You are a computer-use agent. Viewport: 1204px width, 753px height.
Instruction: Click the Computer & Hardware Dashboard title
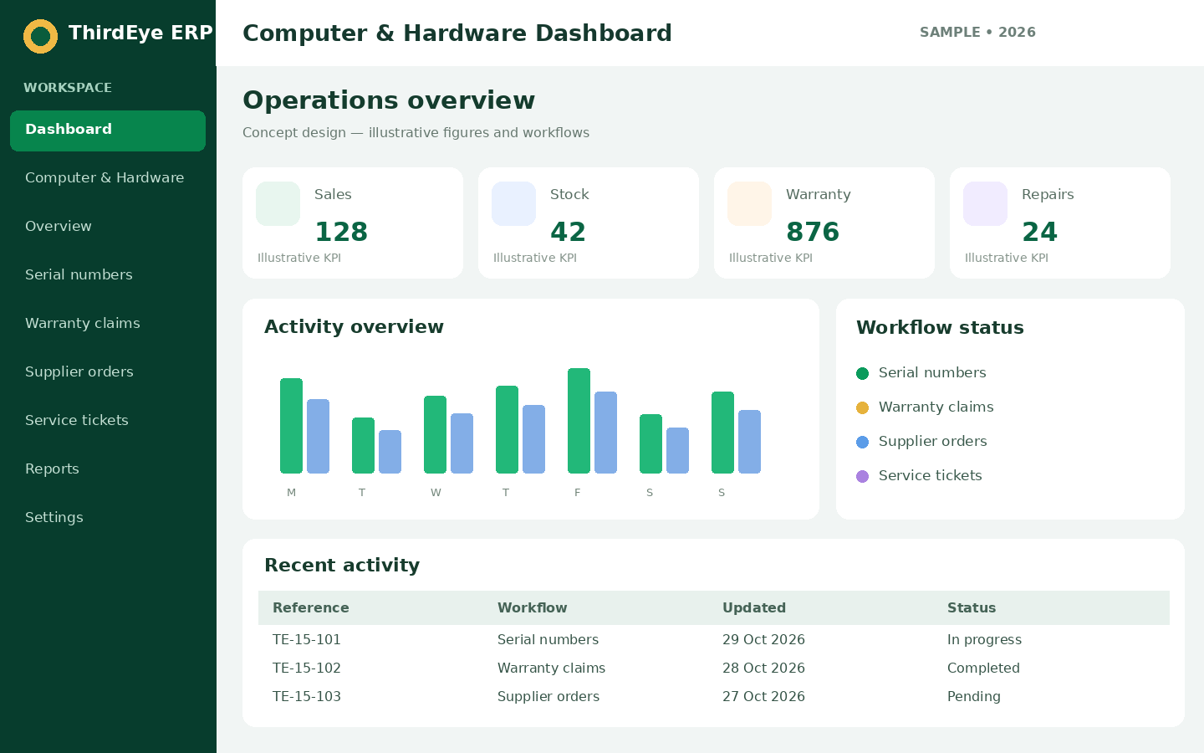[x=457, y=33]
